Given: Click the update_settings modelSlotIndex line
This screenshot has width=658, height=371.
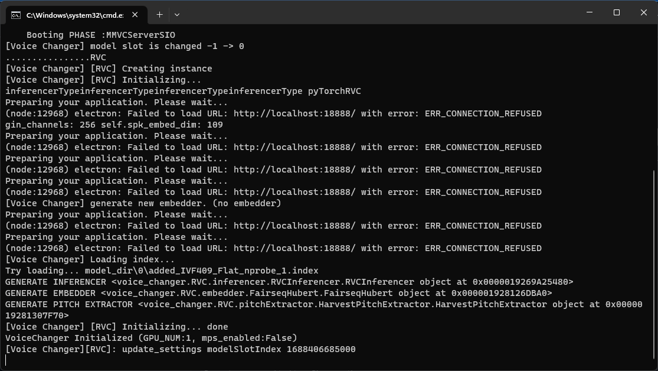Looking at the screenshot, I should pyautogui.click(x=177, y=349).
